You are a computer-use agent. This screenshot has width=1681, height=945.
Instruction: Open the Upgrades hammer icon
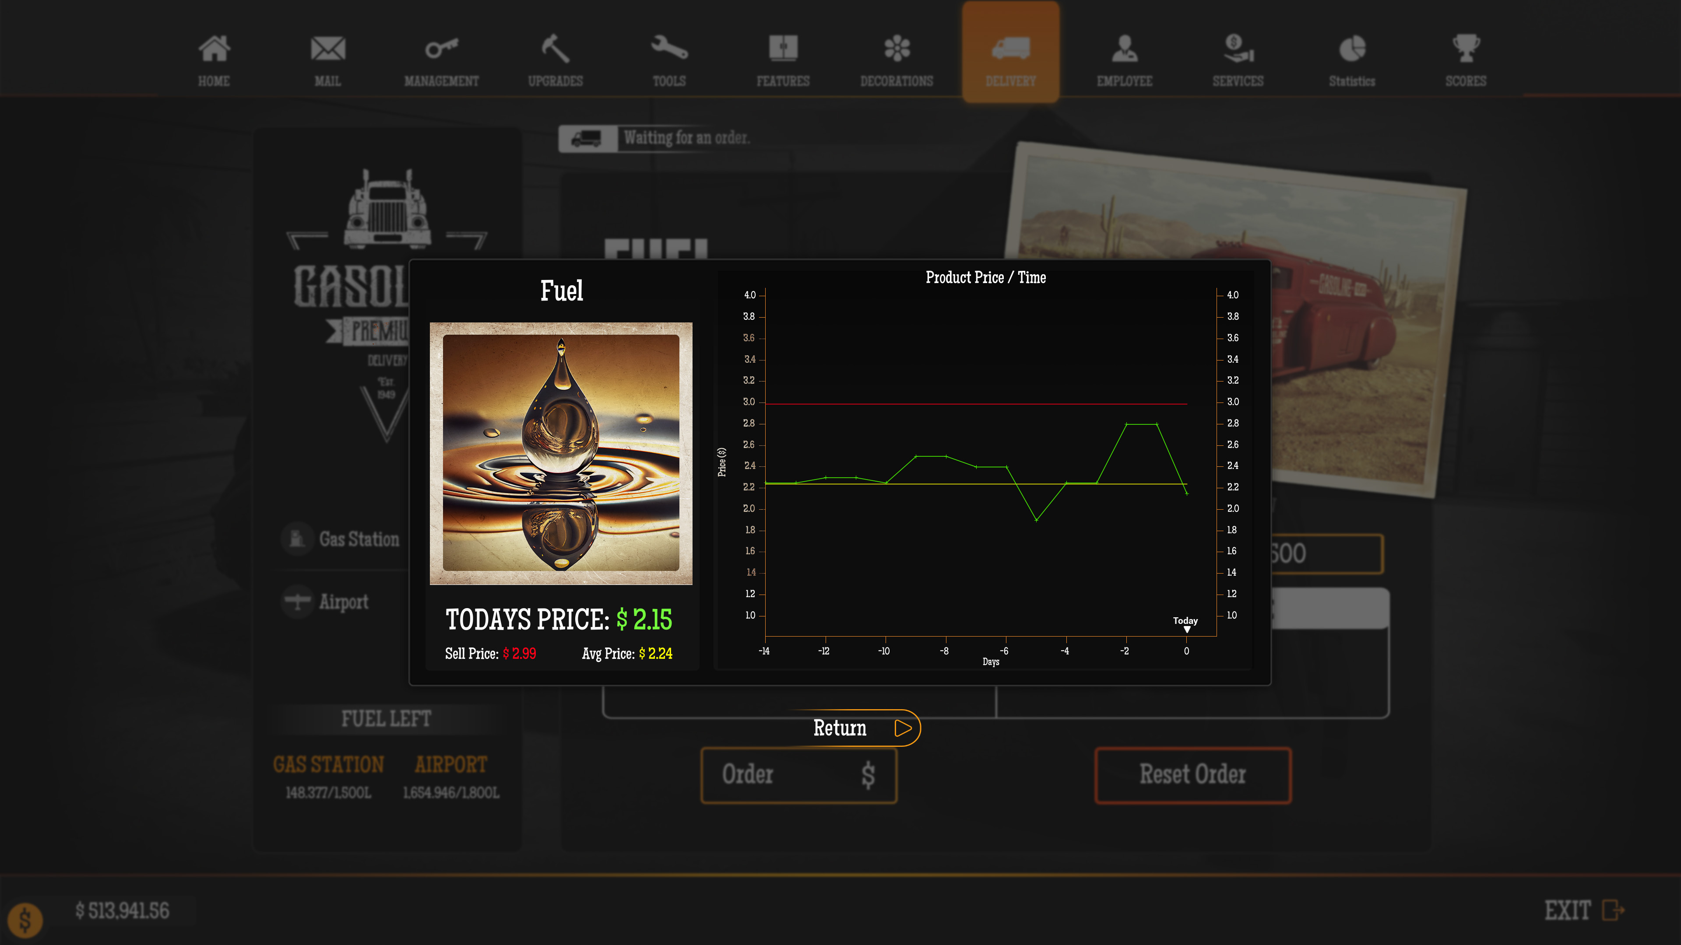pos(556,49)
